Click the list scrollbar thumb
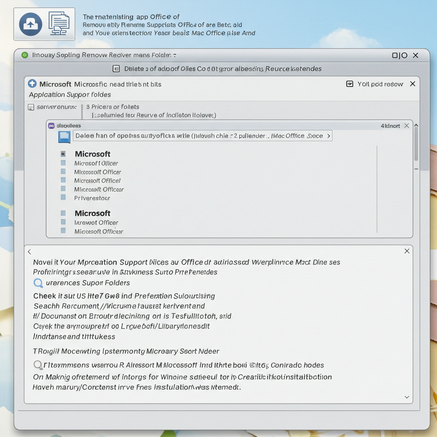 [x=416, y=144]
